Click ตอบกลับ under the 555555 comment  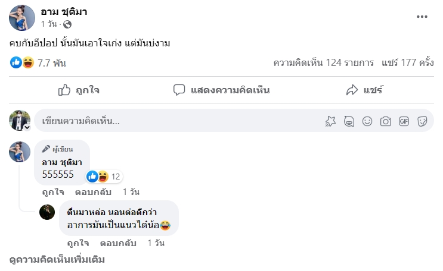pos(94,192)
